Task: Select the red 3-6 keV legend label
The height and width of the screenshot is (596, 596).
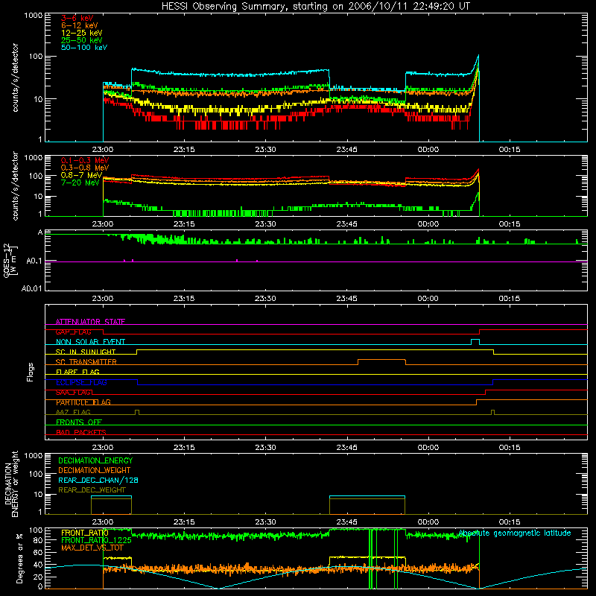Action: click(x=77, y=18)
